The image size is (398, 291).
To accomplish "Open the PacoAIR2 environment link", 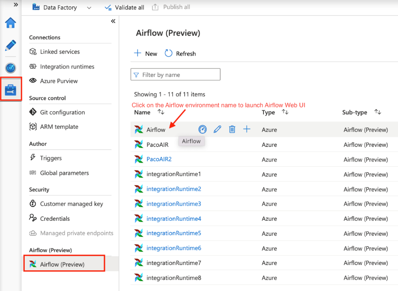I will (x=159, y=159).
